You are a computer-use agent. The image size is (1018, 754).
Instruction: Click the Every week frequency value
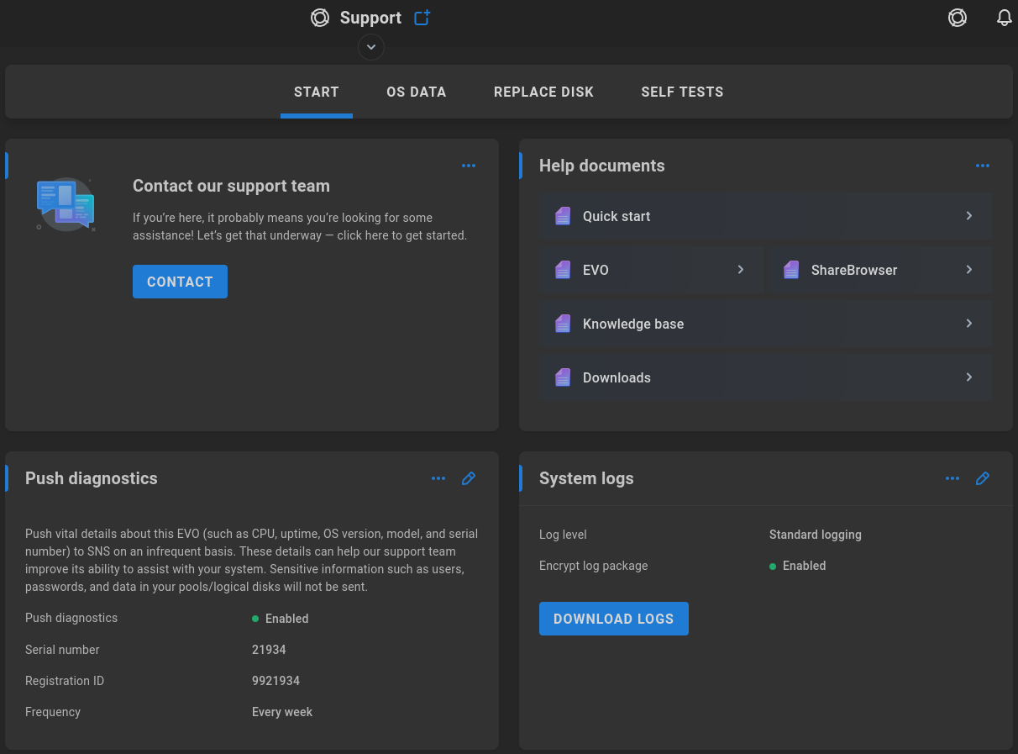pyautogui.click(x=282, y=712)
